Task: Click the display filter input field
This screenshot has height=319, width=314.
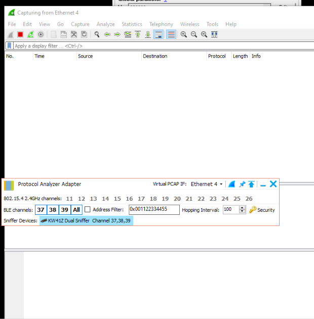Action: click(163, 46)
